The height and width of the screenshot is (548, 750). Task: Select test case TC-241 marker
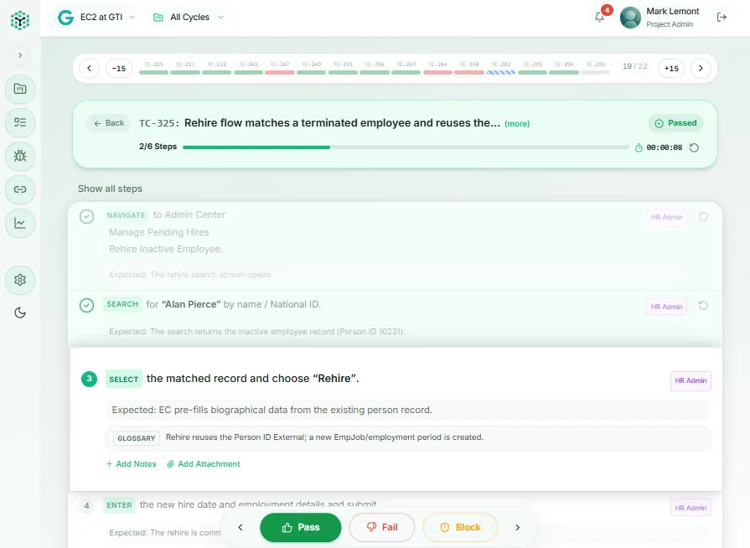point(248,69)
